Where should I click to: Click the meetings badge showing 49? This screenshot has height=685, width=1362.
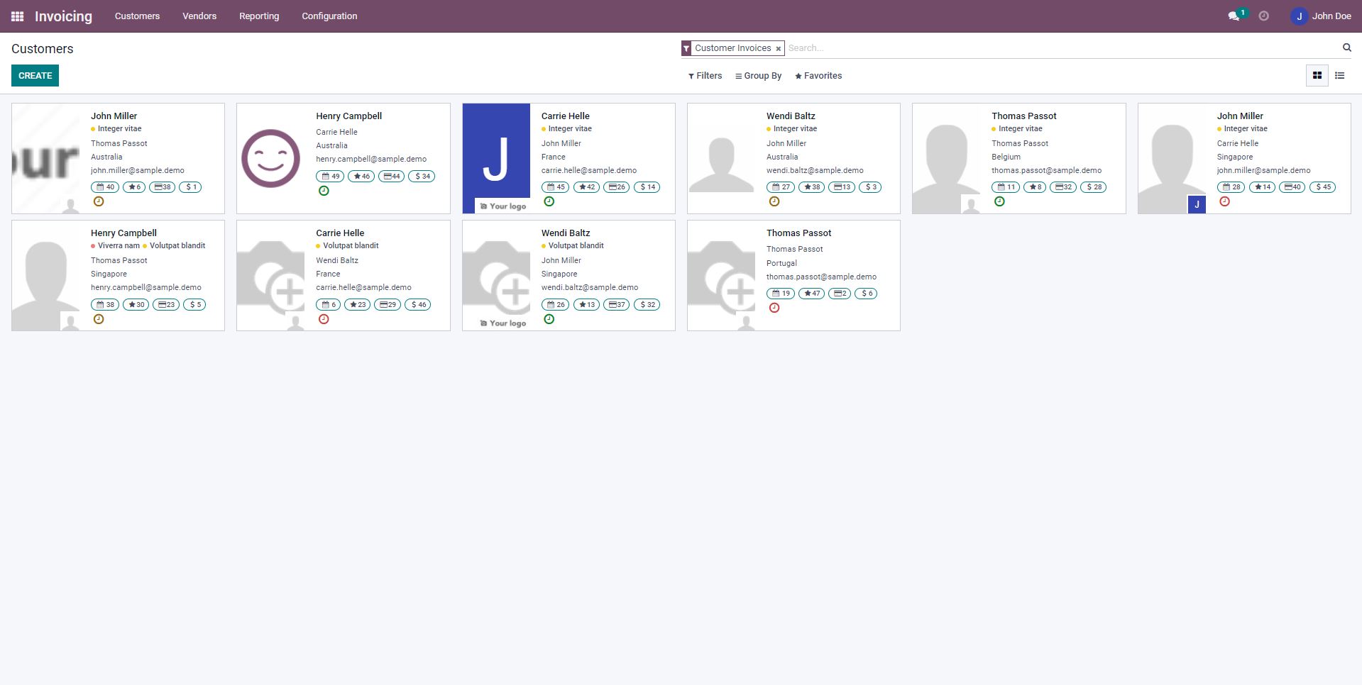(331, 177)
